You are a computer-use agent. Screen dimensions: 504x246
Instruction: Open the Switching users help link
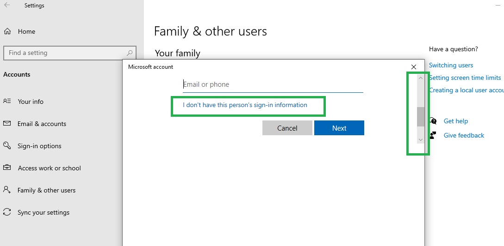click(451, 66)
